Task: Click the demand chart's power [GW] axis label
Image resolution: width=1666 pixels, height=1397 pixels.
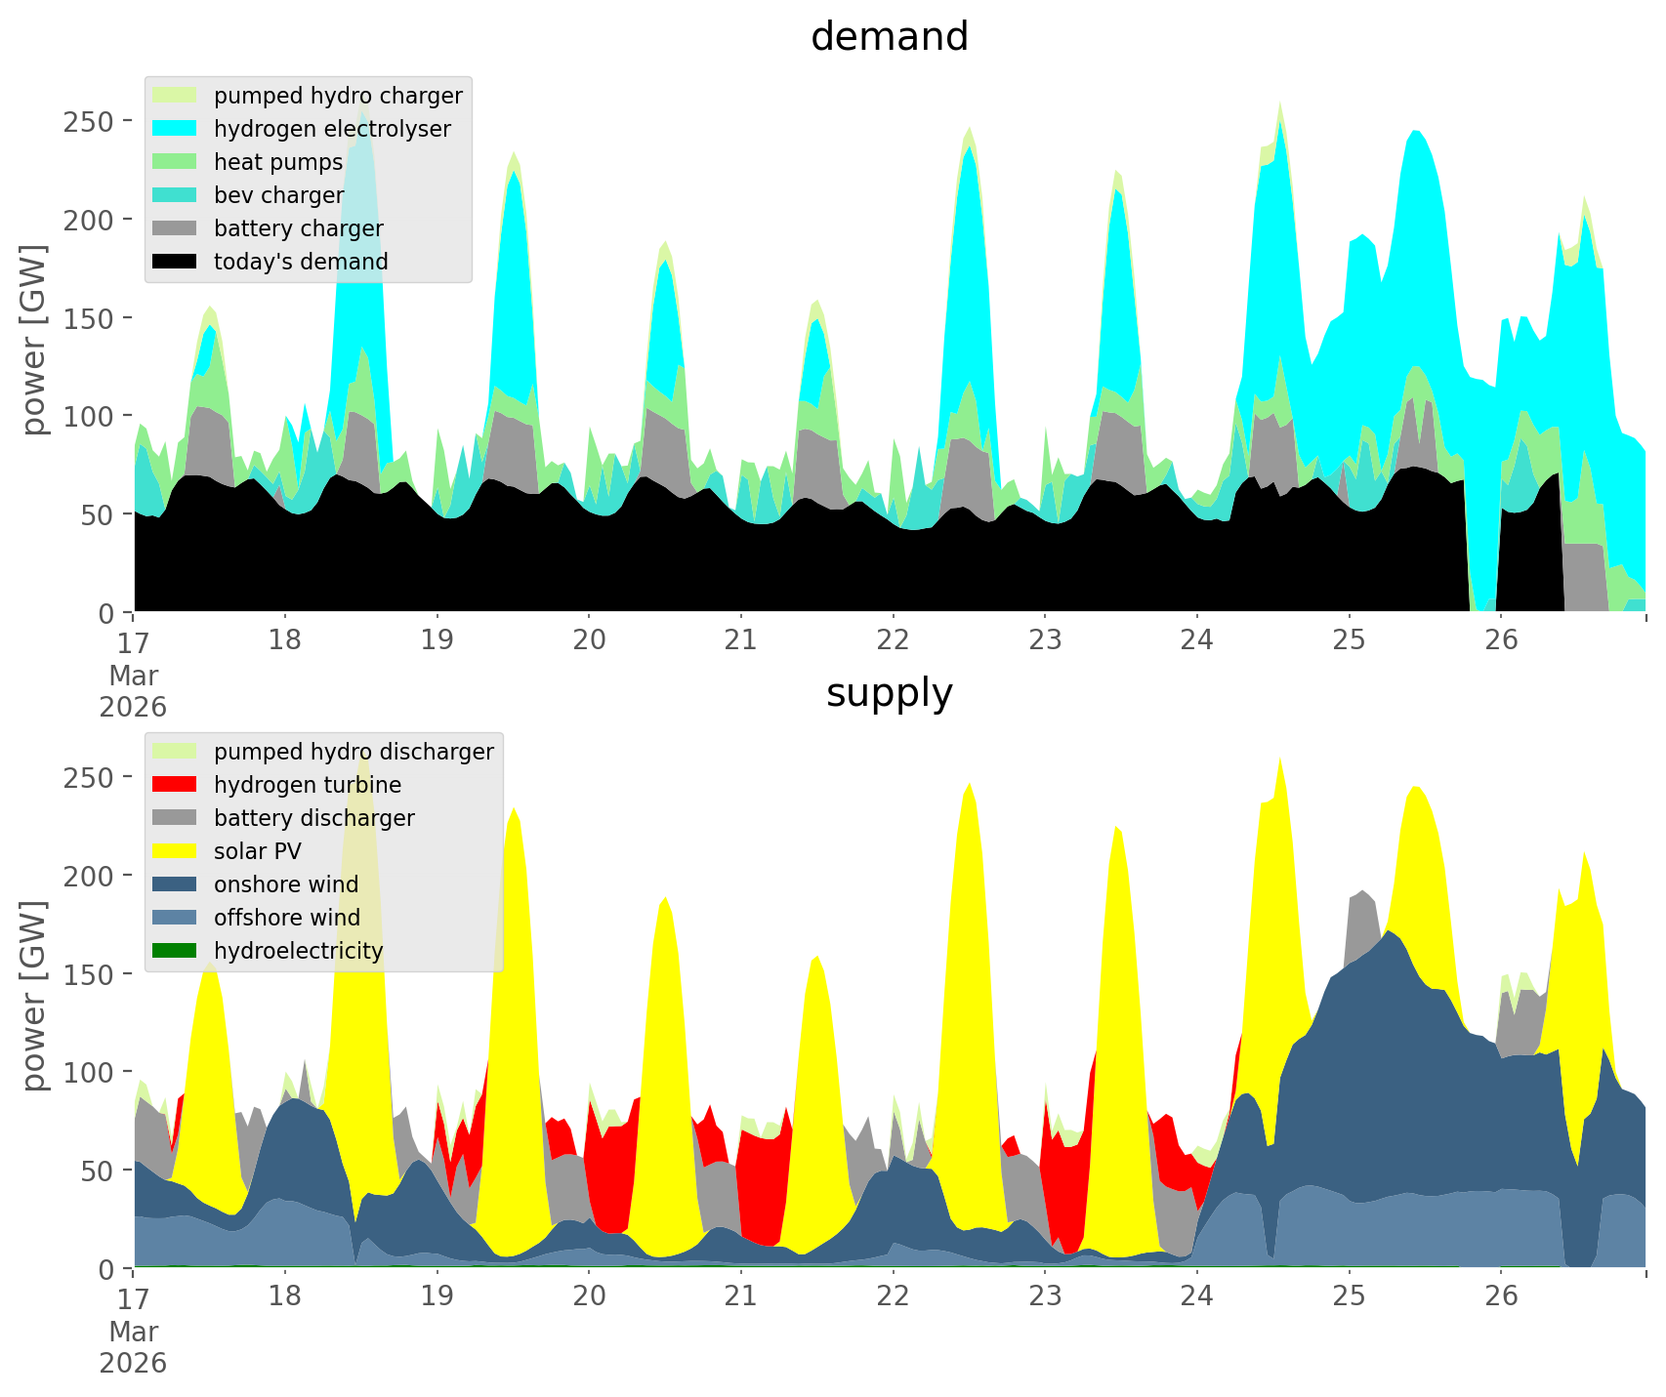Action: [x=34, y=340]
